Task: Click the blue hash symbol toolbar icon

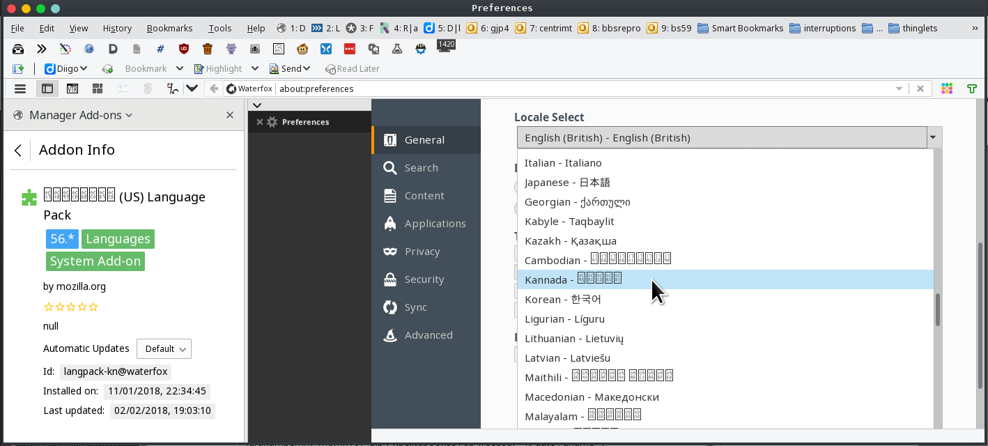Action: point(160,49)
